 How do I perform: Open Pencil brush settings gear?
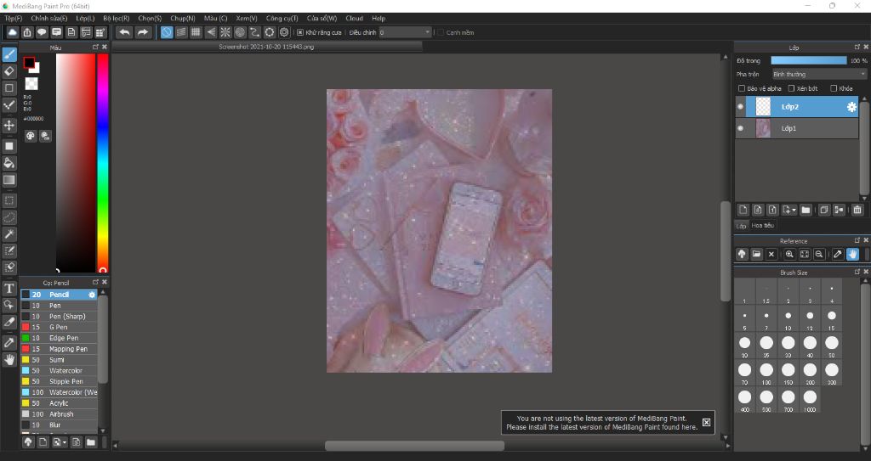(x=92, y=295)
